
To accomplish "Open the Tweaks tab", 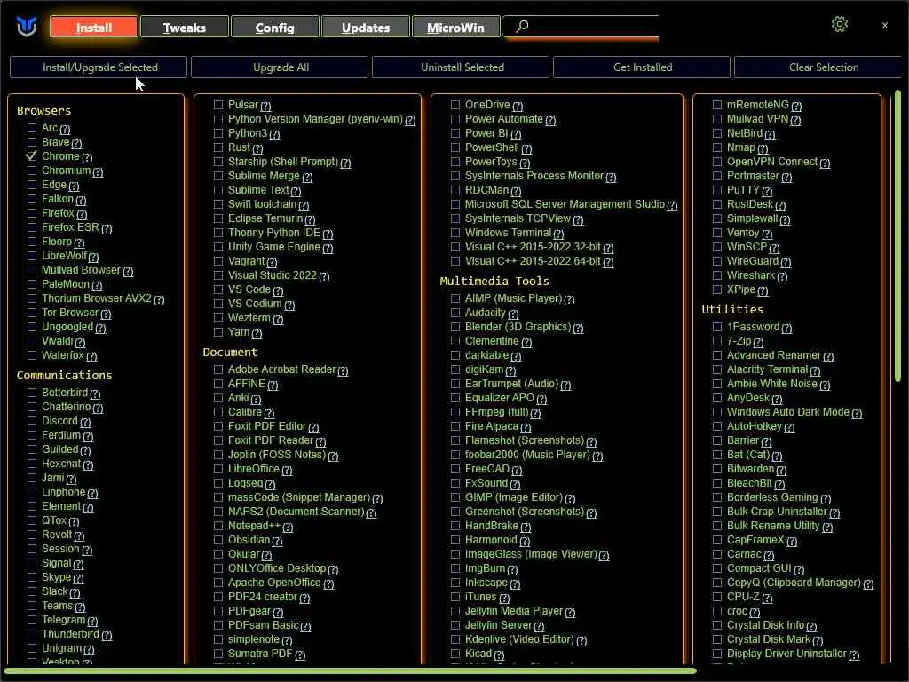I will (x=185, y=28).
